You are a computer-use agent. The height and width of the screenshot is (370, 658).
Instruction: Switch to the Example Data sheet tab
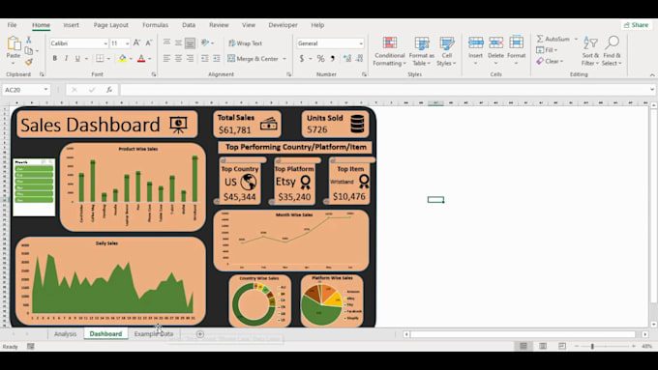click(154, 334)
